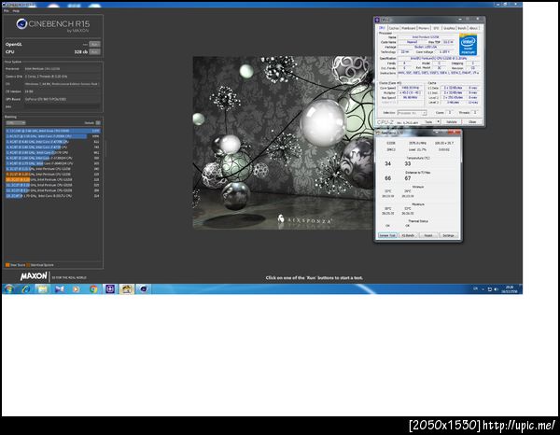Screen dimensions: 560x435
Task: Open the File menu in Cinebench
Action: (6, 10)
